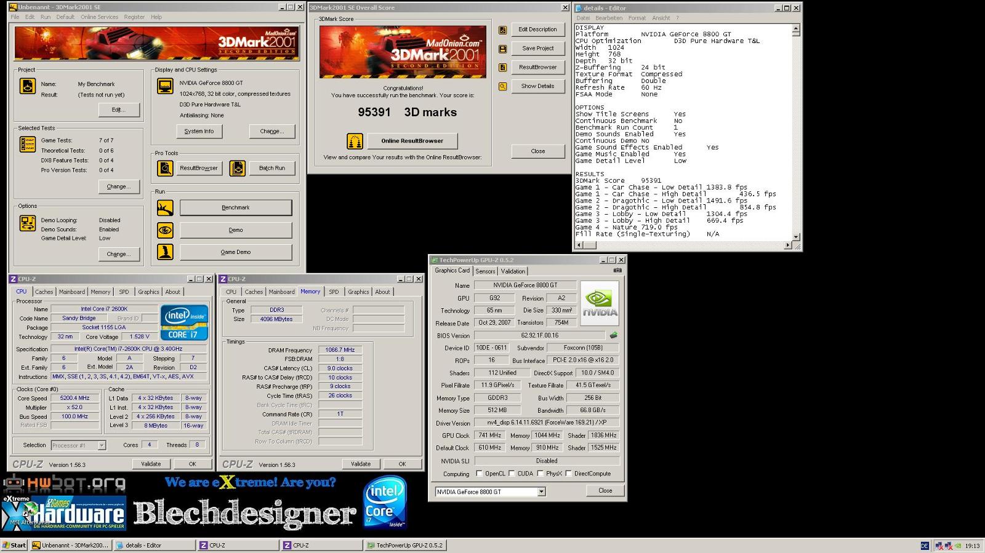
Task: Click the DRAM Frequency value 1066.7 MHz
Action: point(340,350)
